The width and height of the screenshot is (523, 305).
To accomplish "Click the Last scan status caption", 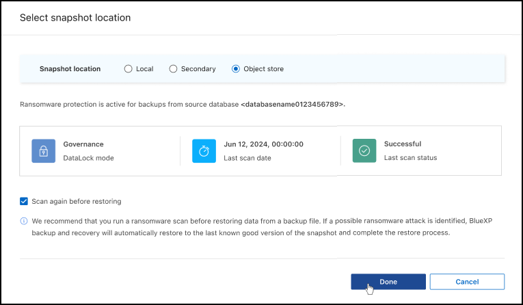I will (x=410, y=158).
